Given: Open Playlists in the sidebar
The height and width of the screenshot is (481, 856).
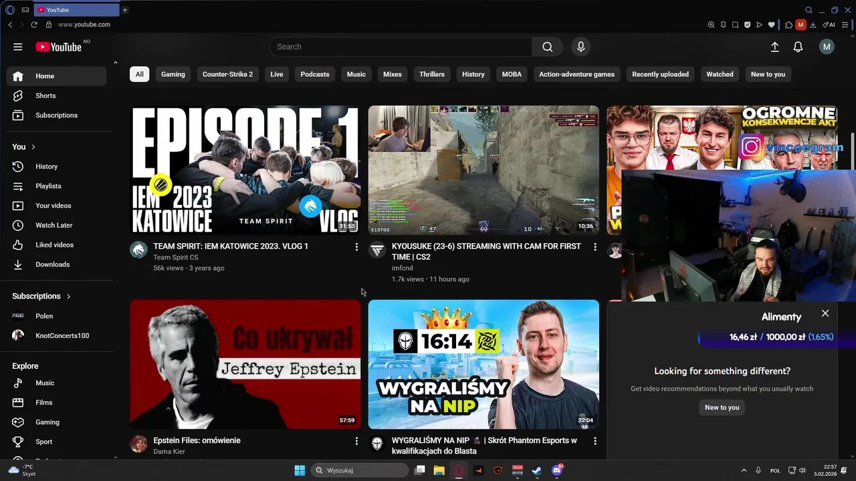Looking at the screenshot, I should pyautogui.click(x=56, y=186).
